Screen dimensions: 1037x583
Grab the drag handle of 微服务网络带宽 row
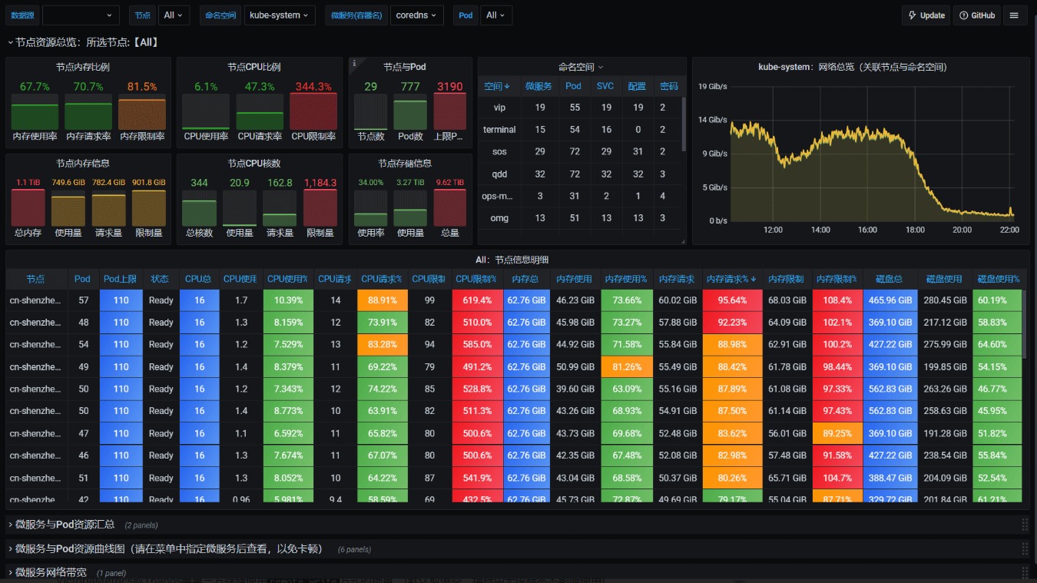[1025, 573]
